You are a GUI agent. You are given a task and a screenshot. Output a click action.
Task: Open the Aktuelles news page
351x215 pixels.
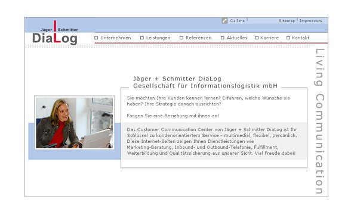tap(237, 38)
